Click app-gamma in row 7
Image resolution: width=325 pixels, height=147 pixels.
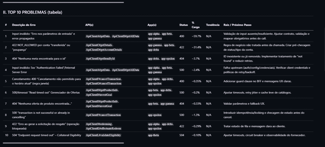pos(167,104)
